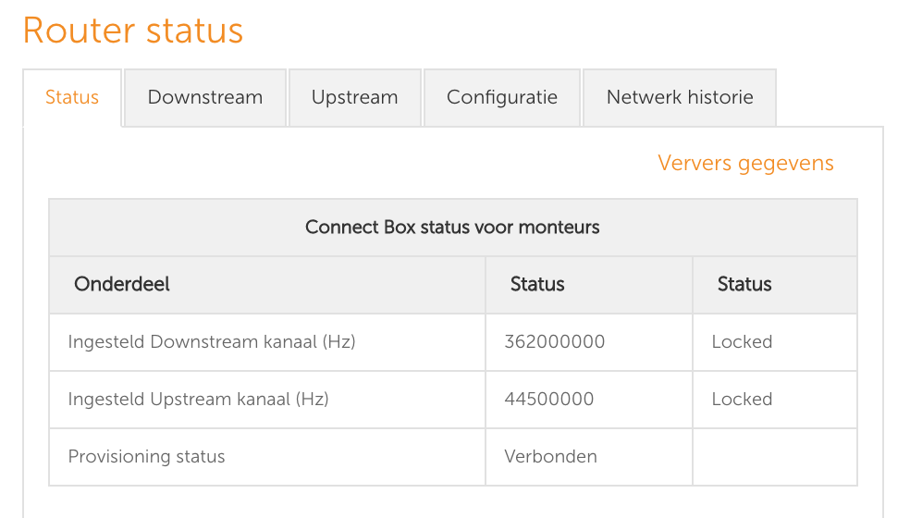The height and width of the screenshot is (518, 910).
Task: Click the Router status page heading
Action: 133,30
